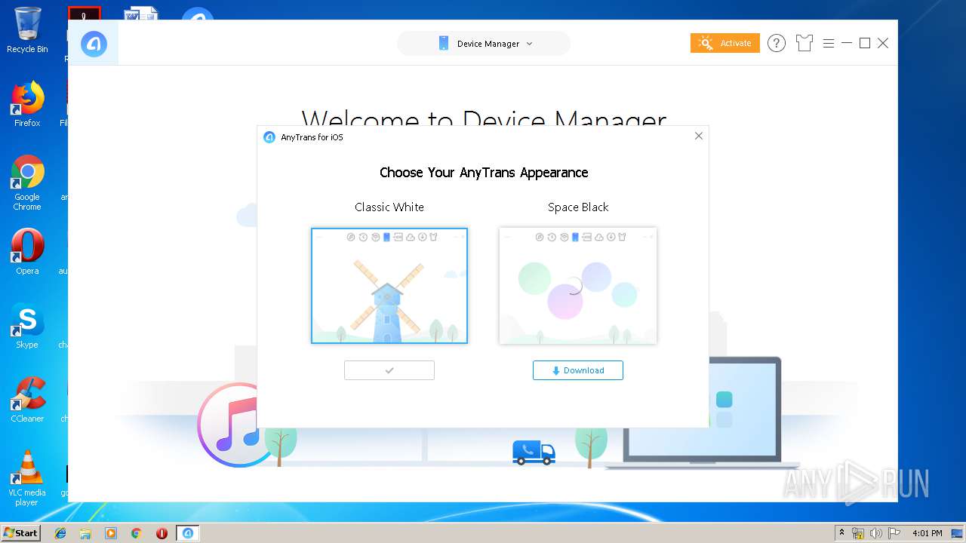Close the AnyTrans main window
The width and height of the screenshot is (966, 543).
coord(883,43)
